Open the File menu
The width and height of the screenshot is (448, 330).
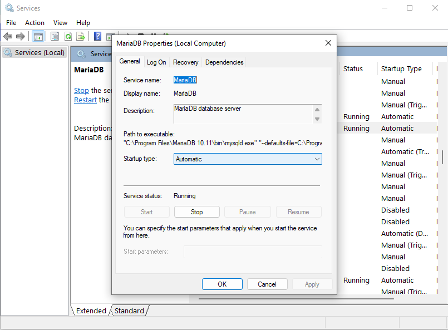pos(11,23)
